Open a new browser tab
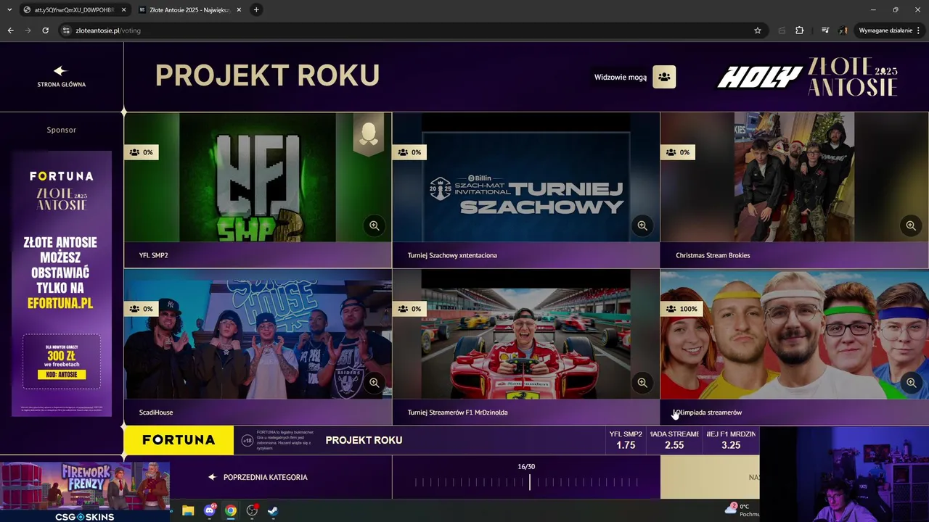929x522 pixels. (x=256, y=10)
